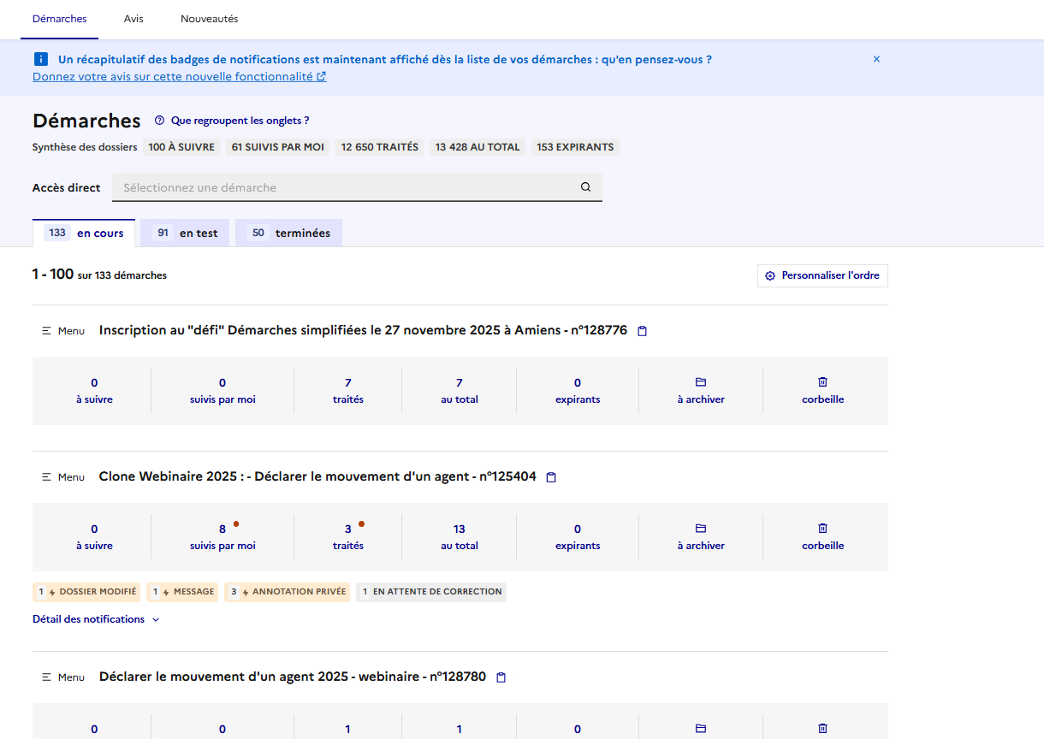This screenshot has width=1044, height=739.
Task: Click copy icon next to n°128780
Action: pos(501,677)
